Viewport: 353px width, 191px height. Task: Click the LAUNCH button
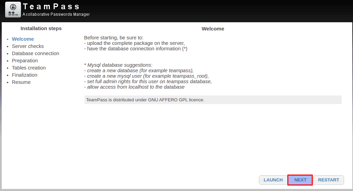click(273, 180)
